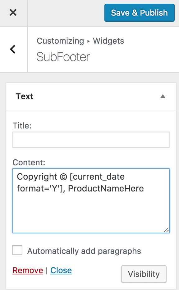Click Save & Publish
The width and height of the screenshot is (179, 290).
tap(139, 13)
